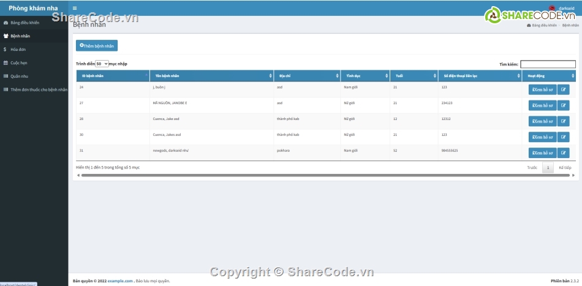
Task: Open Quản nhu in sidebar
Action: [x=34, y=76]
